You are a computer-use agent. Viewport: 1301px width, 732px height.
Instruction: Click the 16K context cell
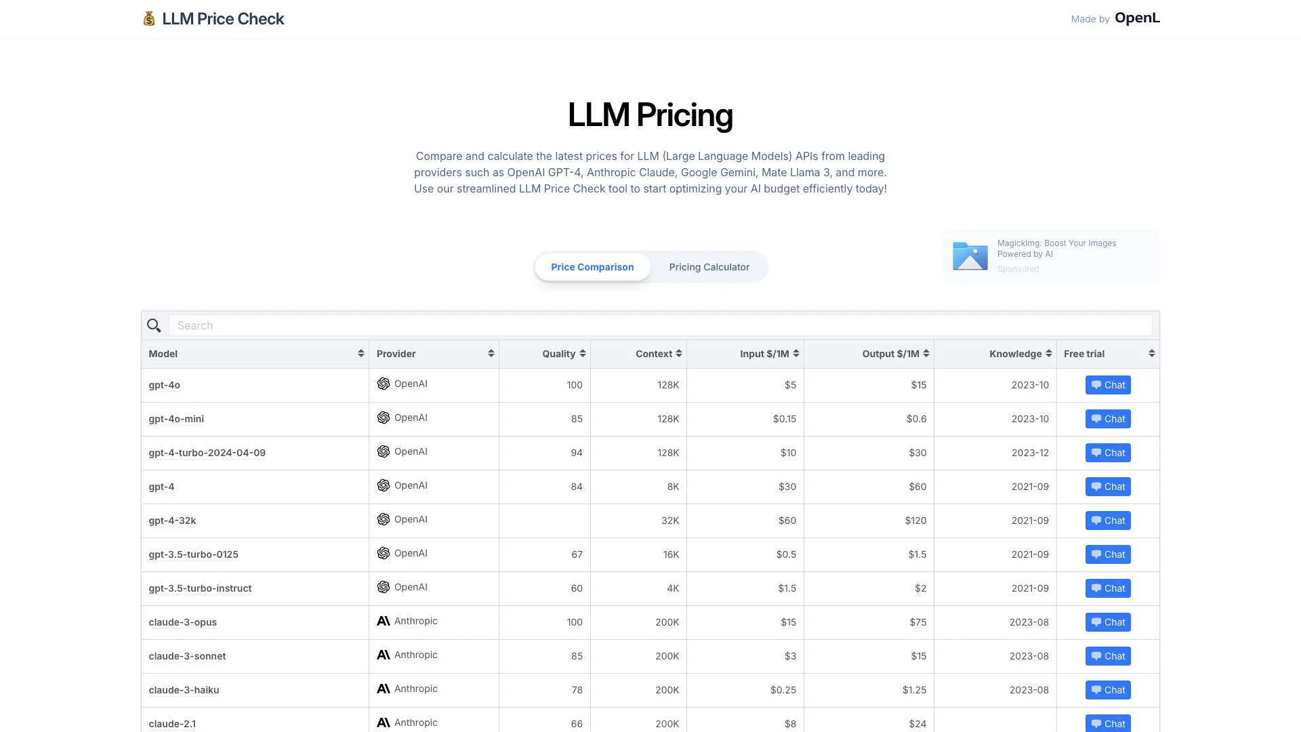[638, 554]
